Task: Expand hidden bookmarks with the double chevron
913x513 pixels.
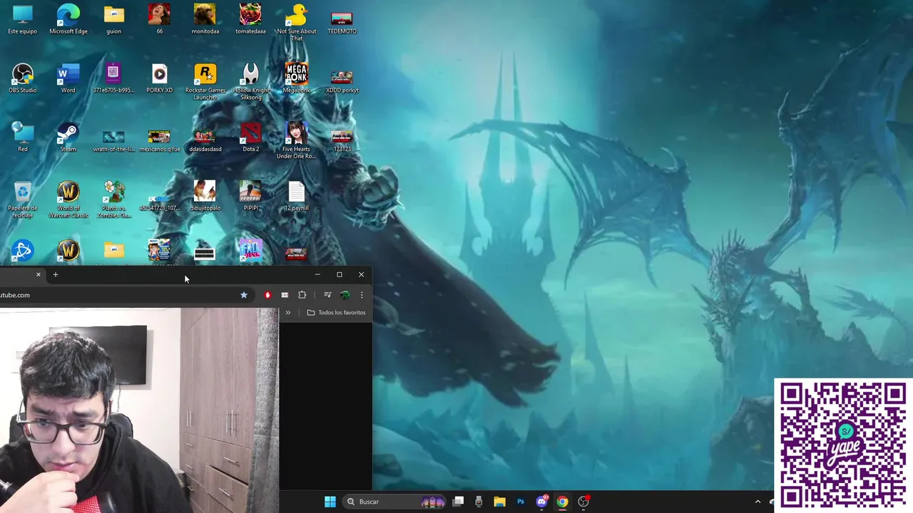Action: 288,313
